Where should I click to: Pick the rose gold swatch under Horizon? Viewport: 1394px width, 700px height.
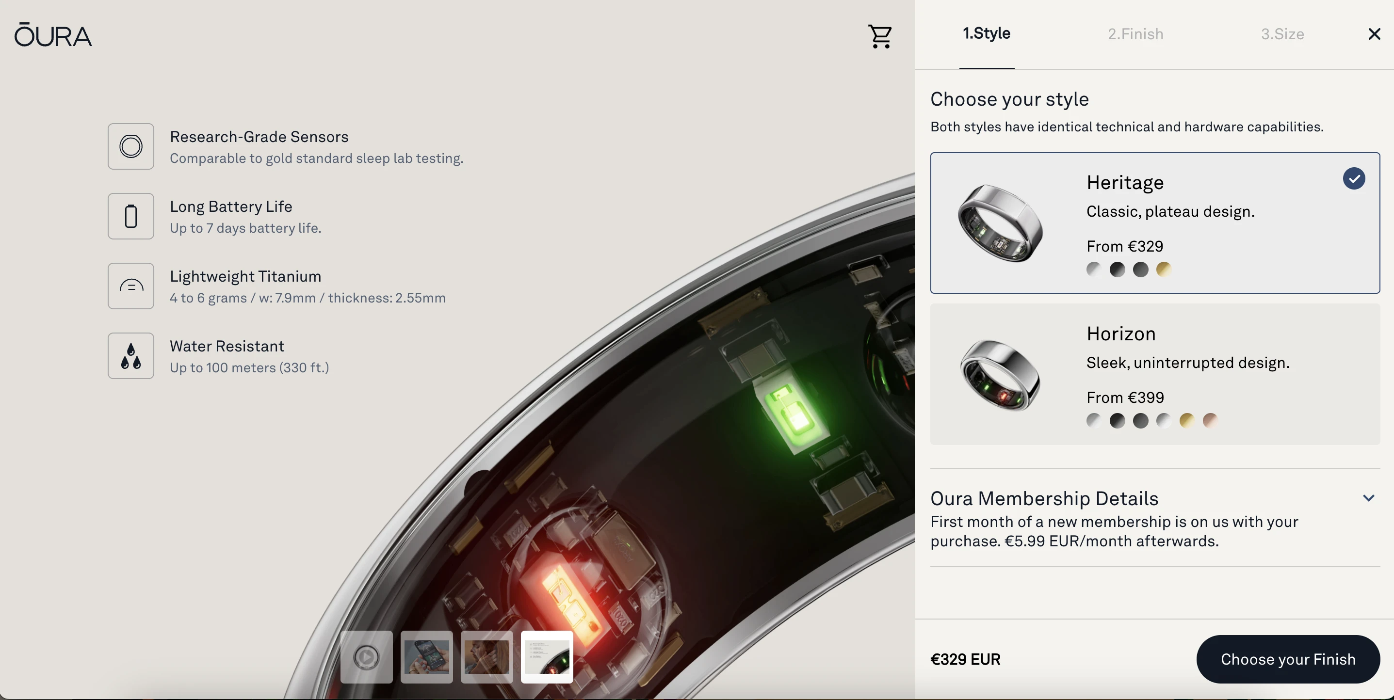click(x=1210, y=420)
